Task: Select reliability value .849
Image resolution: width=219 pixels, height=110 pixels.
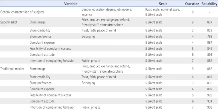Action: [x=209, y=49]
